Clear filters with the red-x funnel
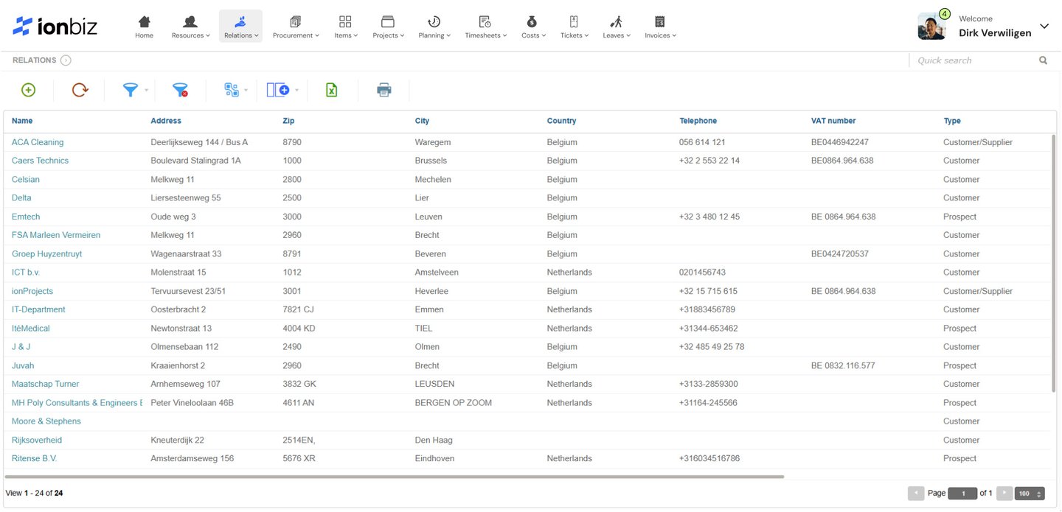The width and height of the screenshot is (1062, 512). pos(180,90)
